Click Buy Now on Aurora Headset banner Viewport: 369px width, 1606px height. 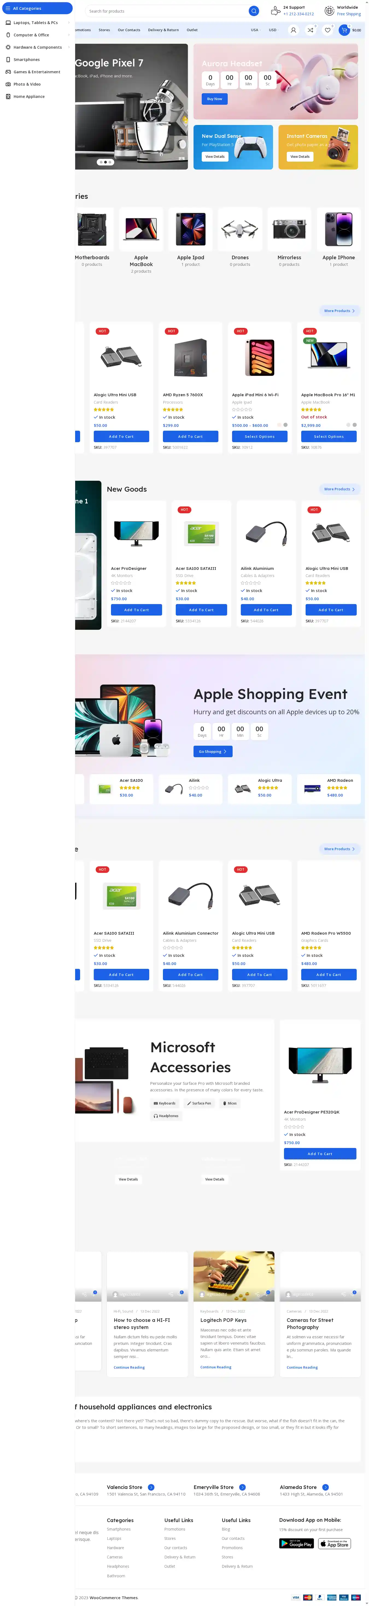[x=214, y=98]
